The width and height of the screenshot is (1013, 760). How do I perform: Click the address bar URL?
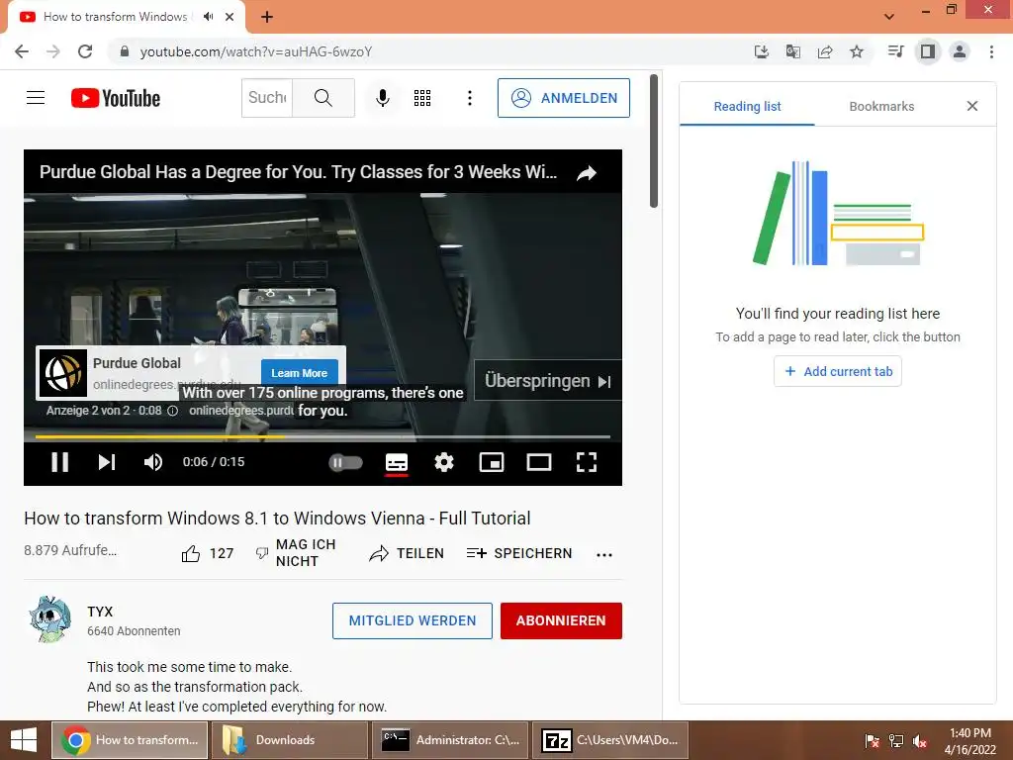[256, 51]
